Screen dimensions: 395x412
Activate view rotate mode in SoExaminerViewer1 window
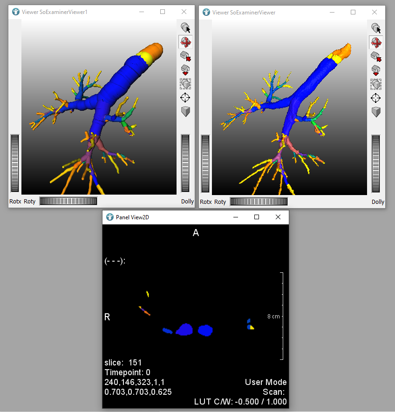[x=185, y=42]
